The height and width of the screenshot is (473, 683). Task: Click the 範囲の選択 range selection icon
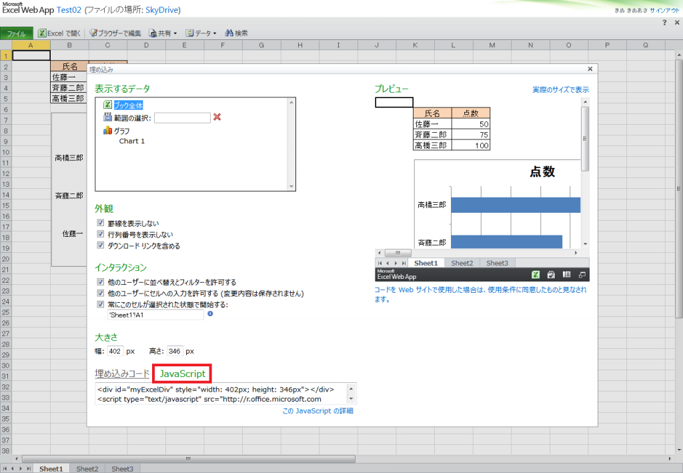[107, 117]
